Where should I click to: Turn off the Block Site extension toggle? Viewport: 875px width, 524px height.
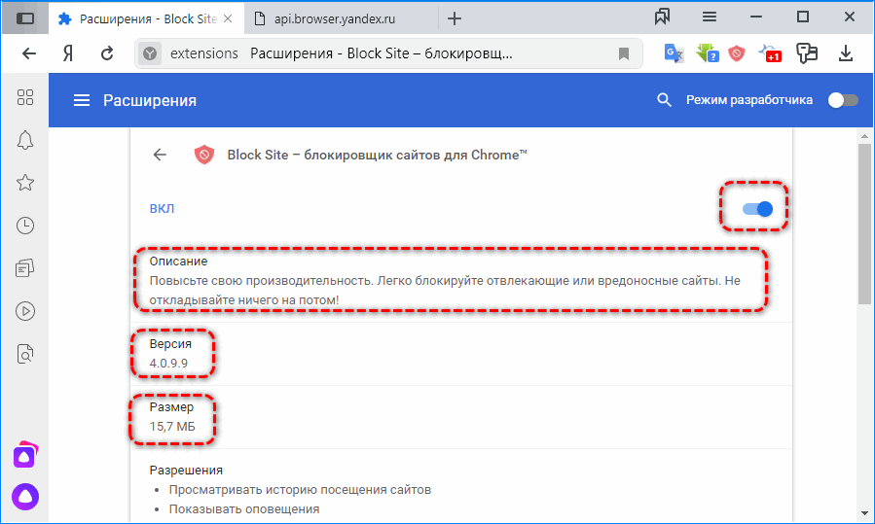pyautogui.click(x=757, y=209)
